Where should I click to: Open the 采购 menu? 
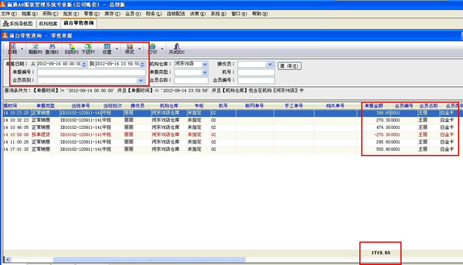coord(51,13)
